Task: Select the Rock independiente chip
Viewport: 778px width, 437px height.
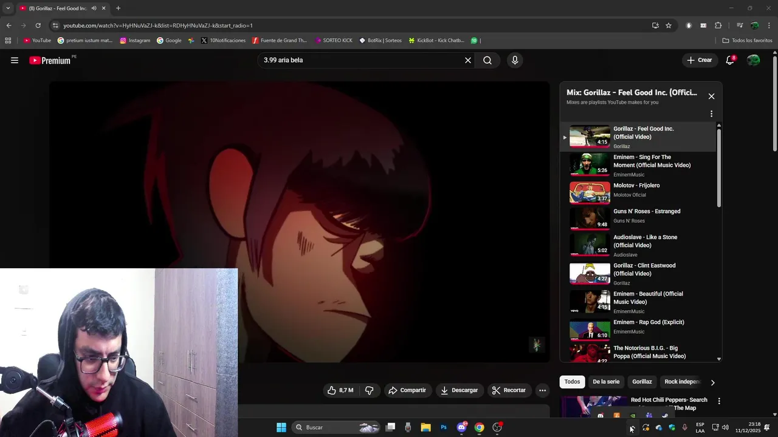Action: tap(682, 382)
